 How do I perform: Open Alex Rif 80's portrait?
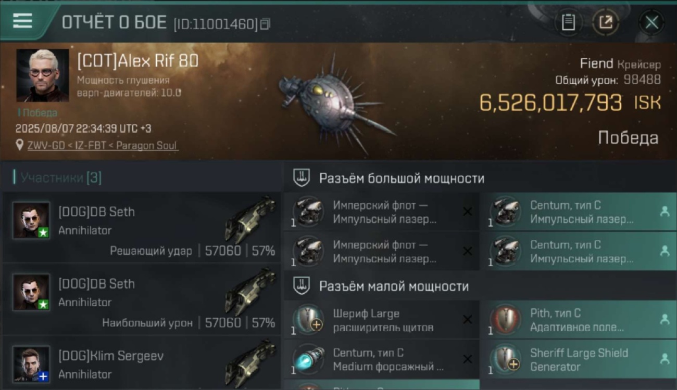pos(42,75)
